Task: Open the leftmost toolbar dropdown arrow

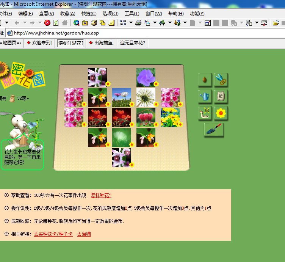Action: click(6, 22)
